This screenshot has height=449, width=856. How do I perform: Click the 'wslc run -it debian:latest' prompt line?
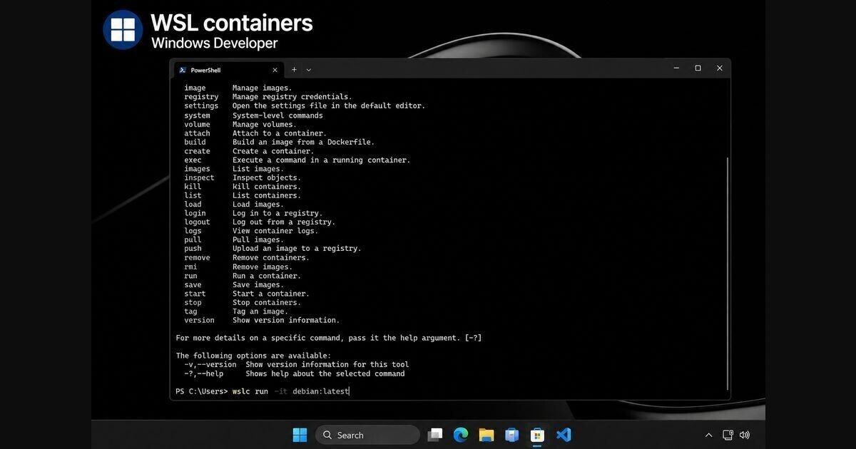point(263,391)
